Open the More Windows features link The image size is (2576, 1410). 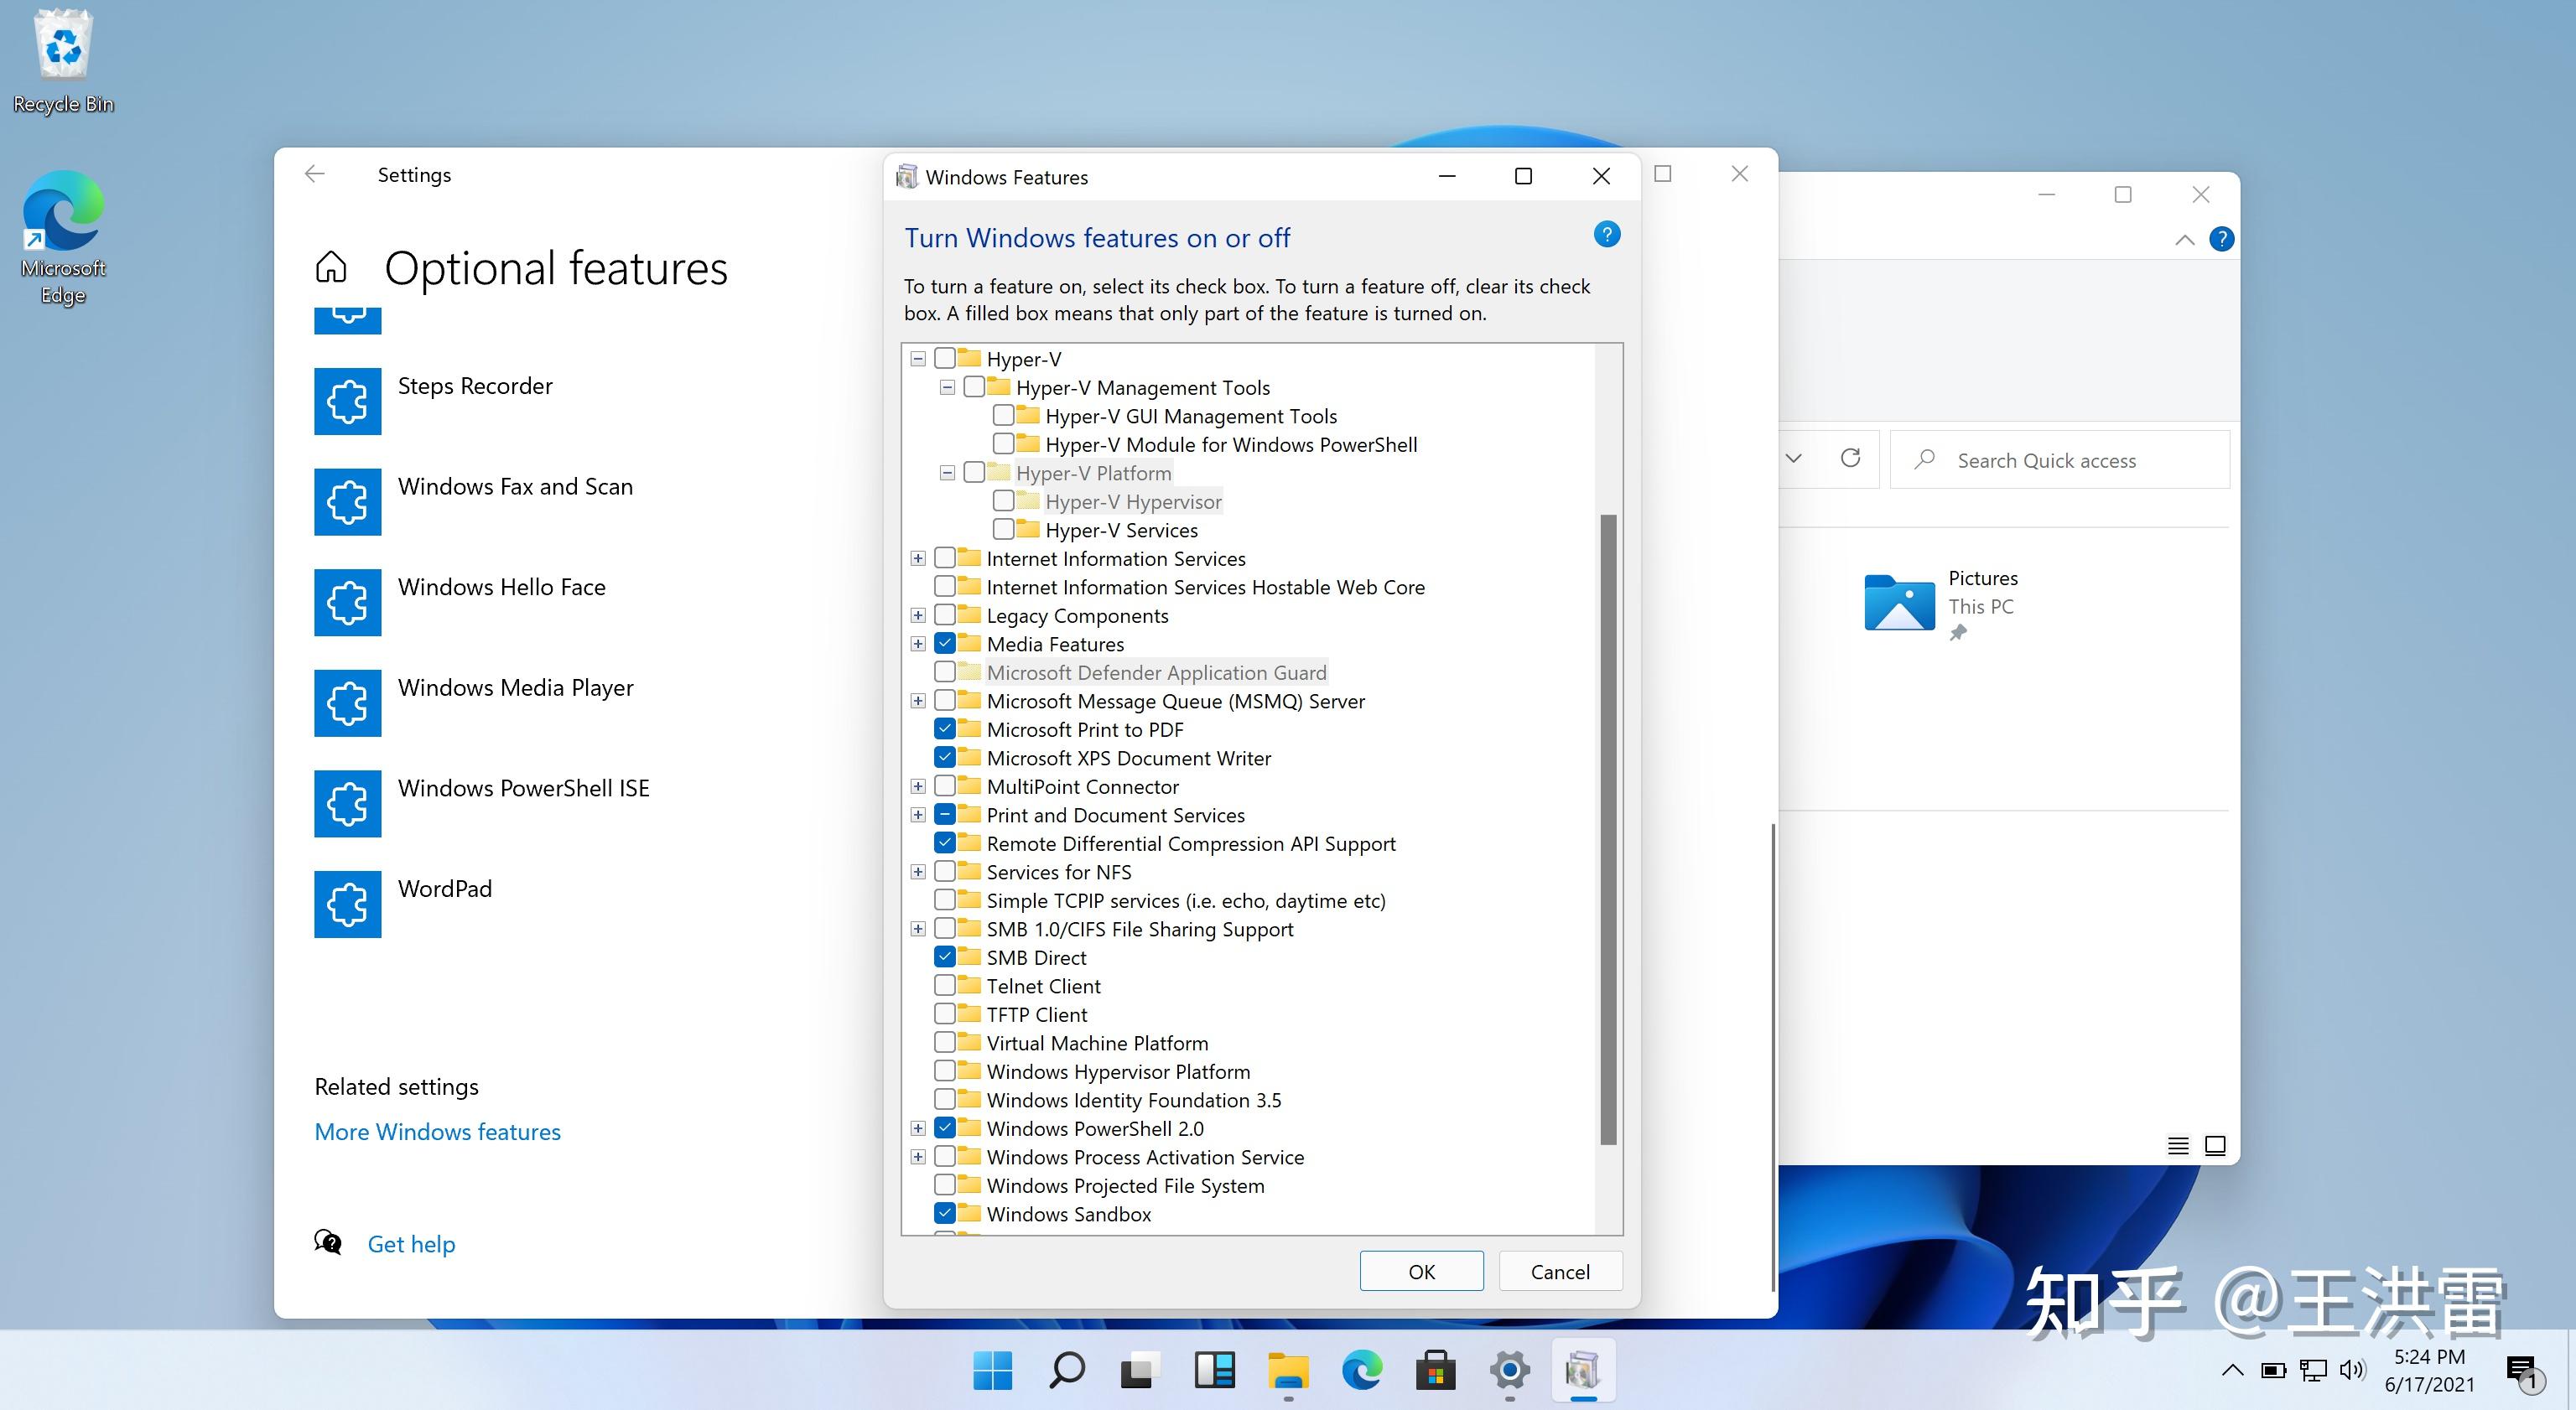click(x=437, y=1131)
